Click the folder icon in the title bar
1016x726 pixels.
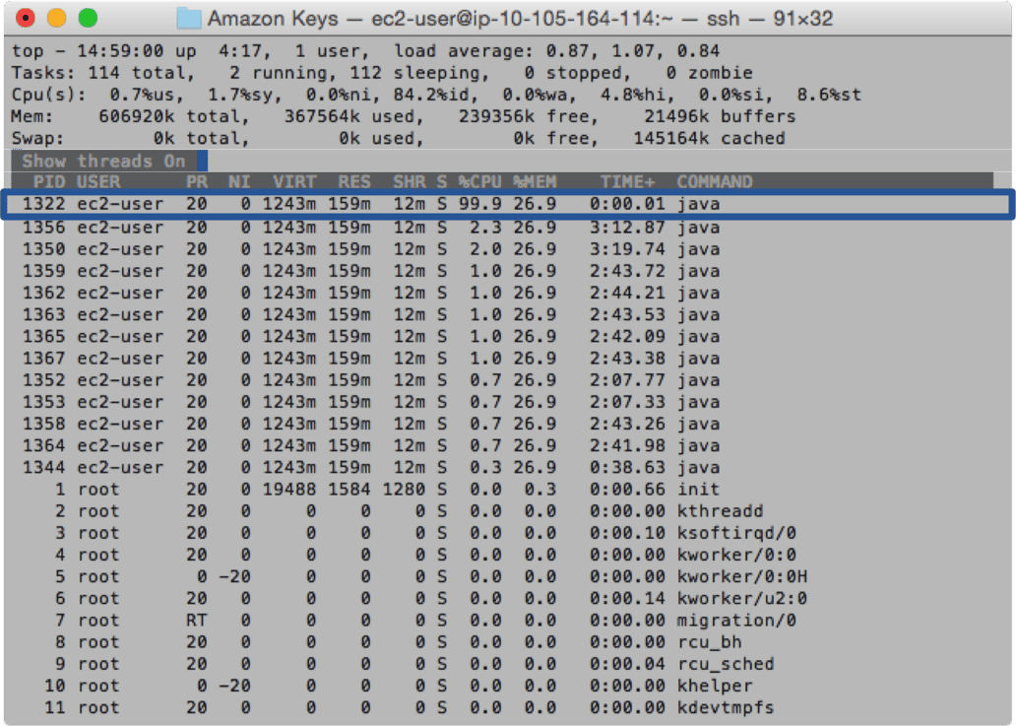pyautogui.click(x=189, y=18)
